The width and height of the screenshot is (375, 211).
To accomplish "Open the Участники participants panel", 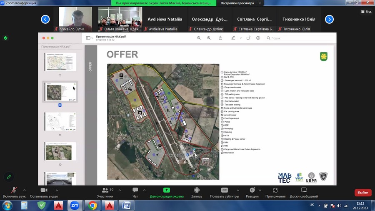I will coord(105,190).
